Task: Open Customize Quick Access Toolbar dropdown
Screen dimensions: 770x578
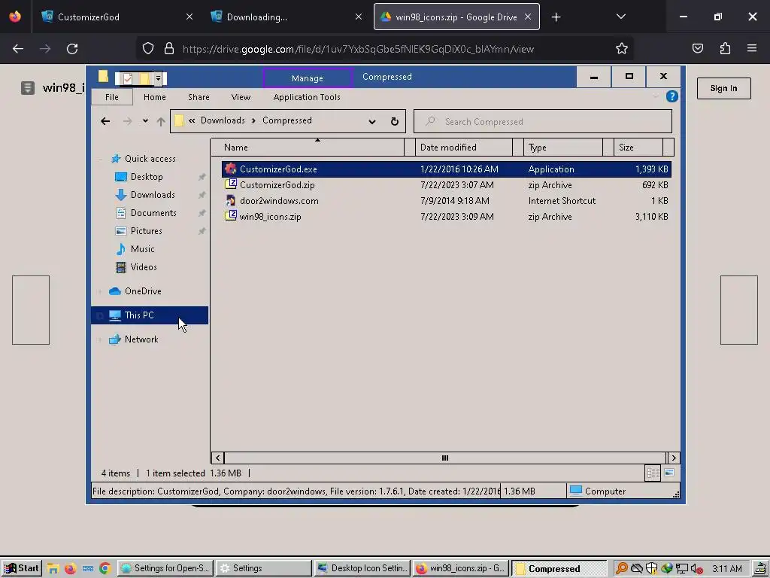Action: (x=158, y=78)
